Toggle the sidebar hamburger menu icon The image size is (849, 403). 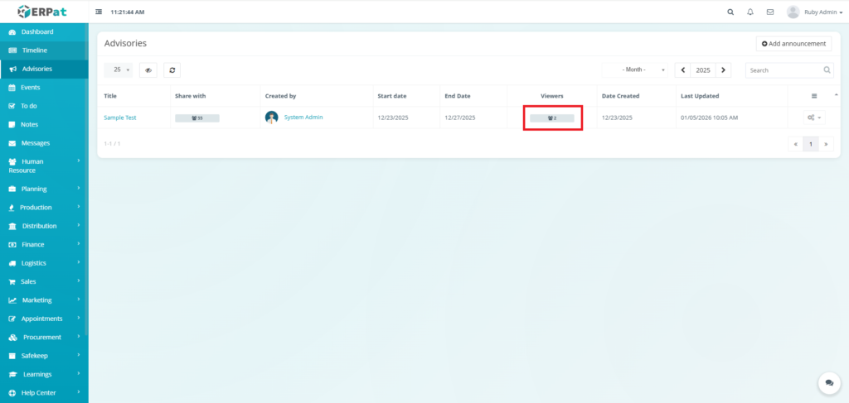click(x=99, y=12)
